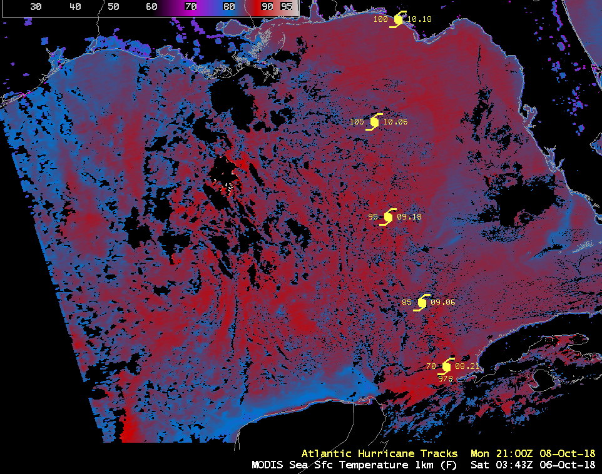Click the pressure value 978
The width and height of the screenshot is (602, 474).
point(446,378)
